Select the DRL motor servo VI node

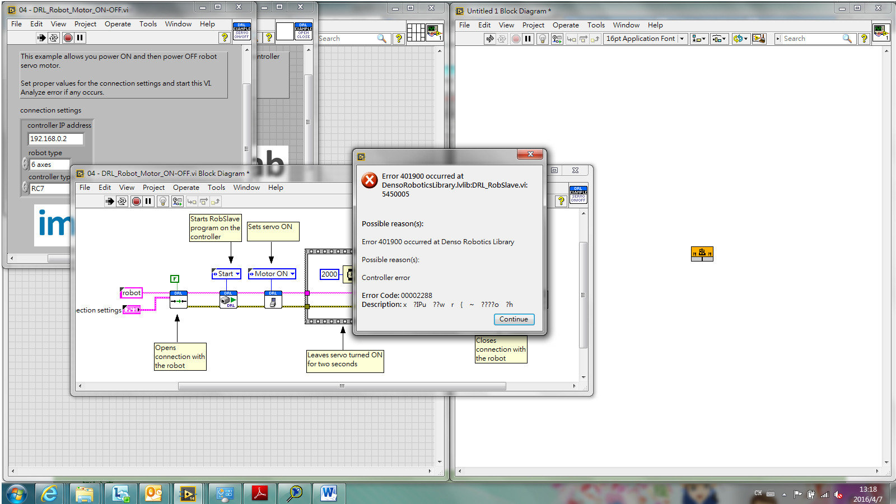(273, 300)
